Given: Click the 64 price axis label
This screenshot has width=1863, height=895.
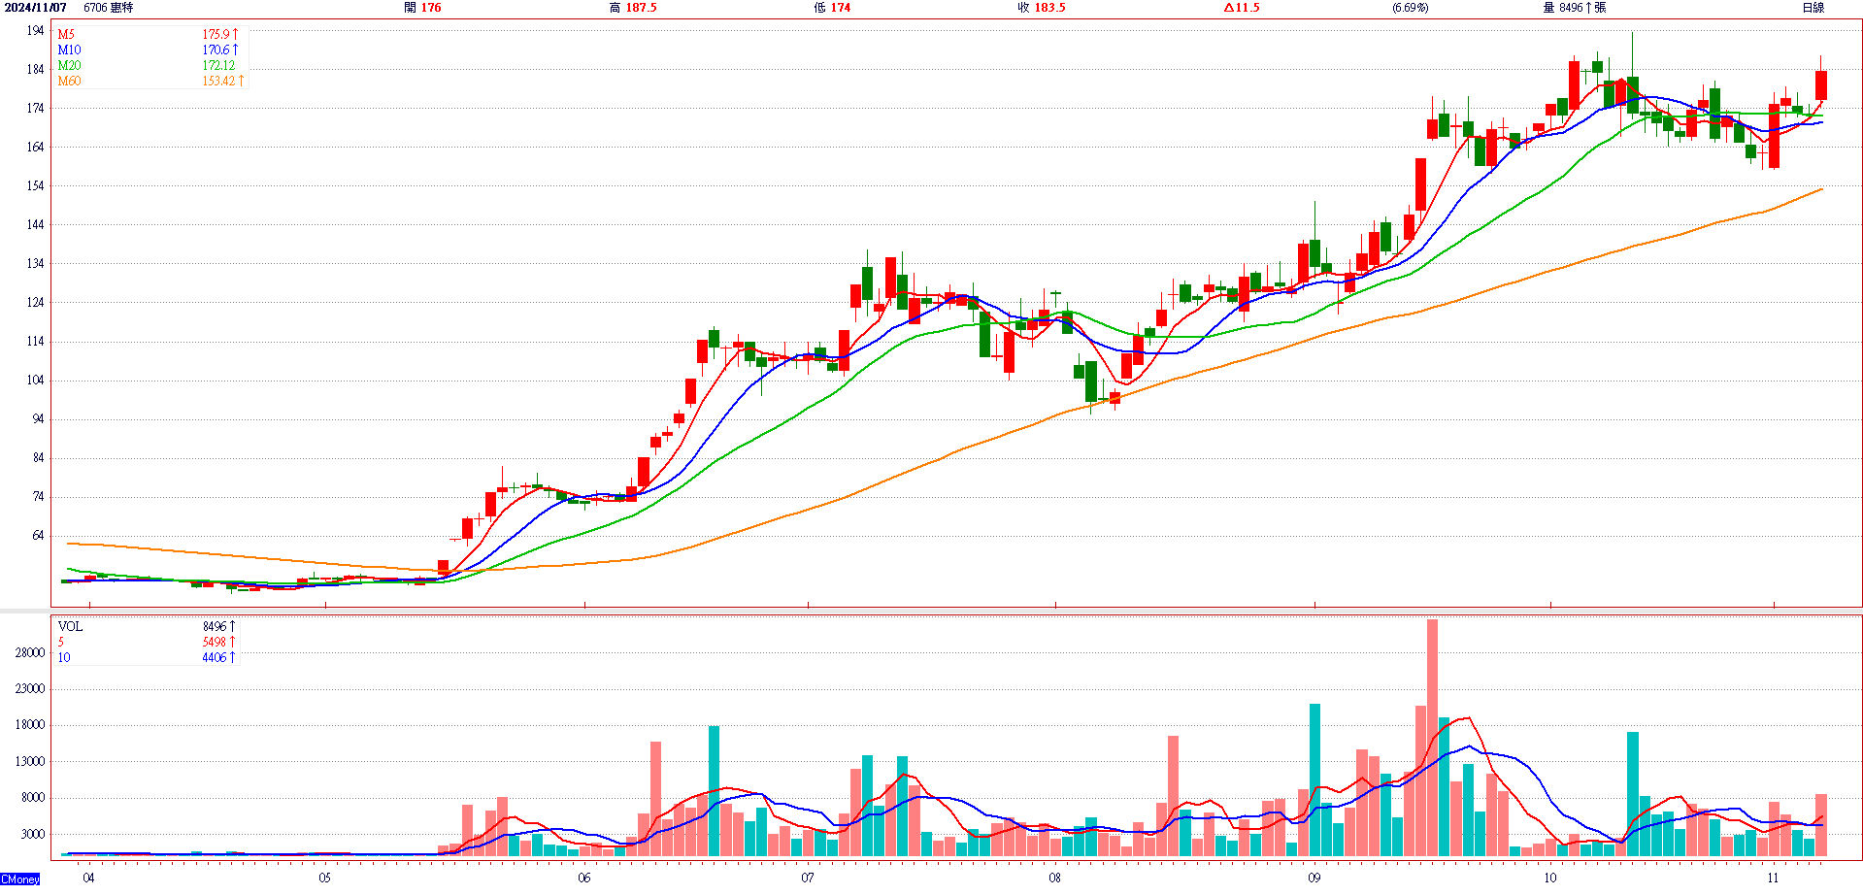Looking at the screenshot, I should (38, 536).
